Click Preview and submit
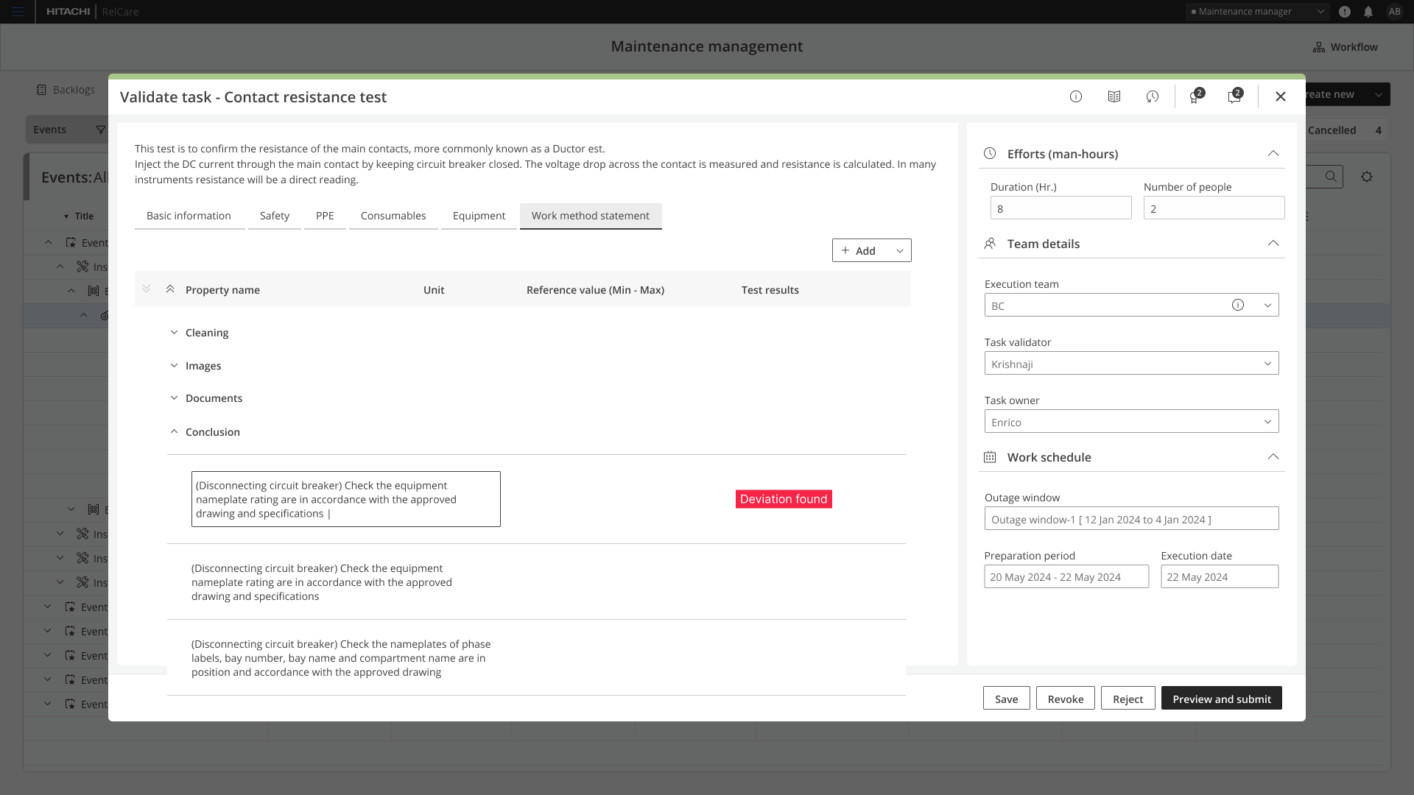 pyautogui.click(x=1220, y=698)
